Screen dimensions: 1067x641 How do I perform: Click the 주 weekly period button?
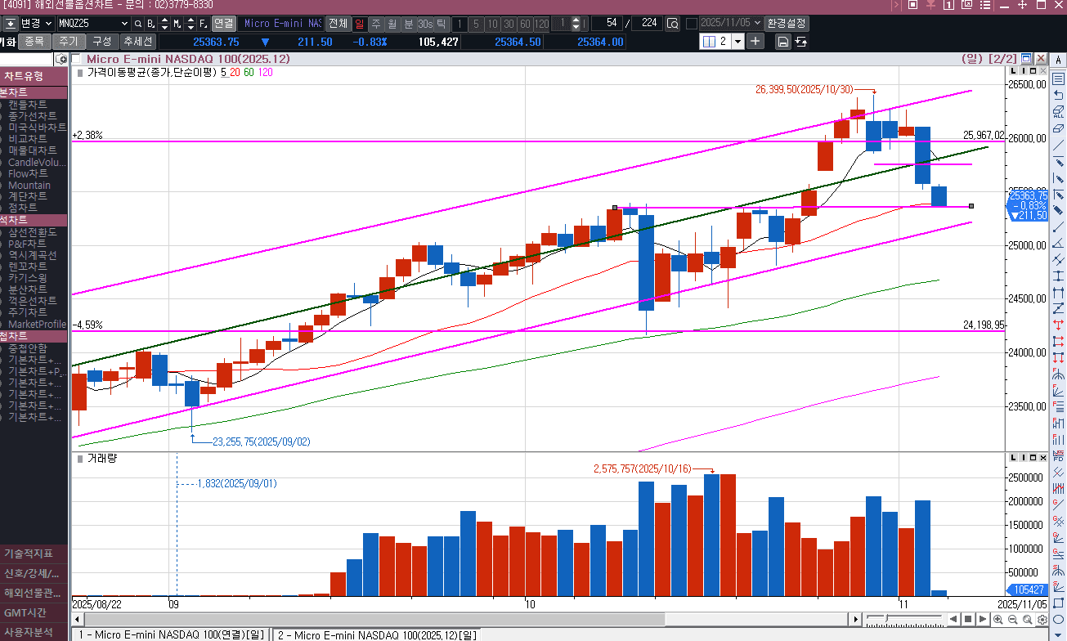tap(375, 24)
